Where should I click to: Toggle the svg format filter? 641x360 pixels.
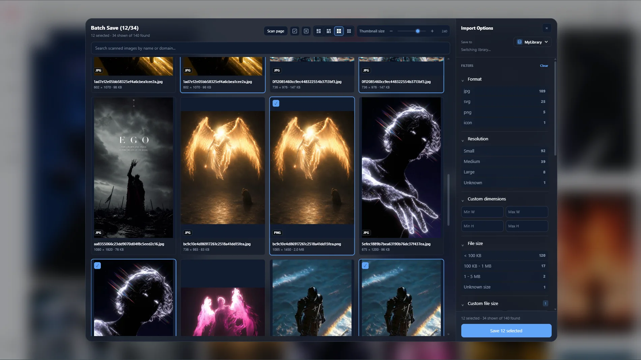pos(504,101)
